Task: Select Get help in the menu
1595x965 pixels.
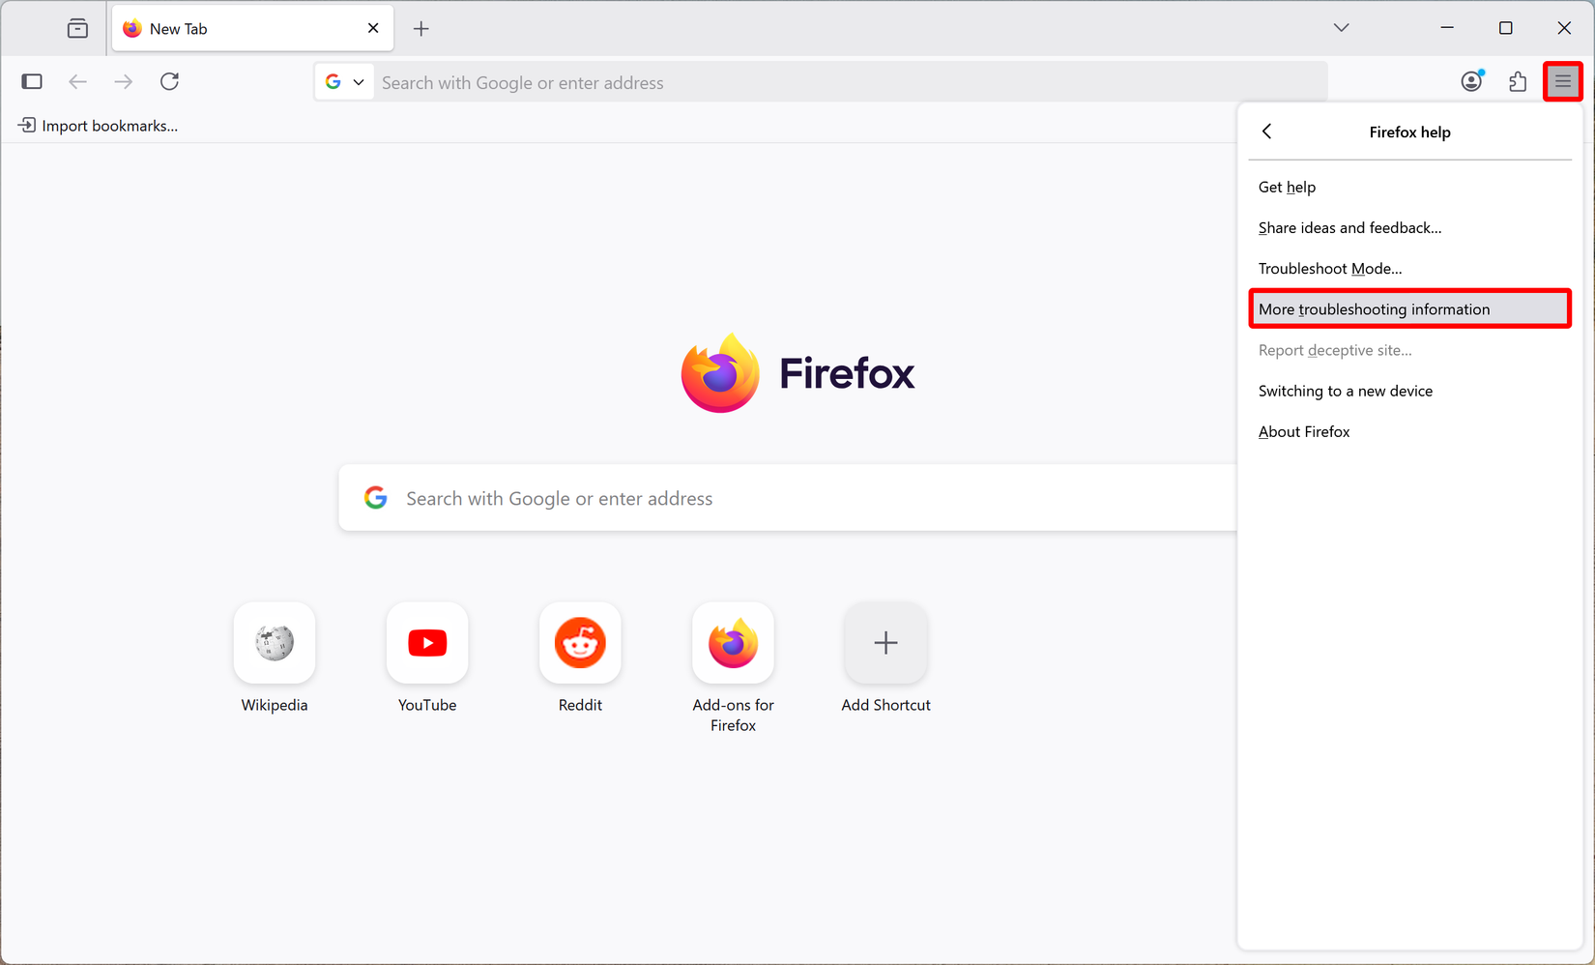Action: coord(1287,187)
